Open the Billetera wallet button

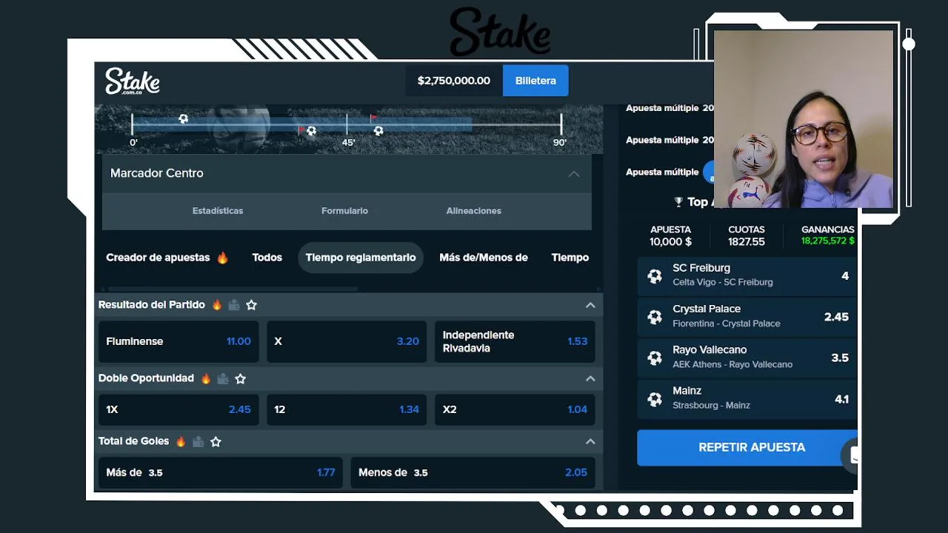click(535, 81)
